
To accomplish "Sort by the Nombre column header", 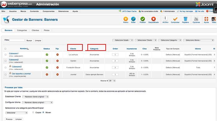I will click(x=23, y=49).
